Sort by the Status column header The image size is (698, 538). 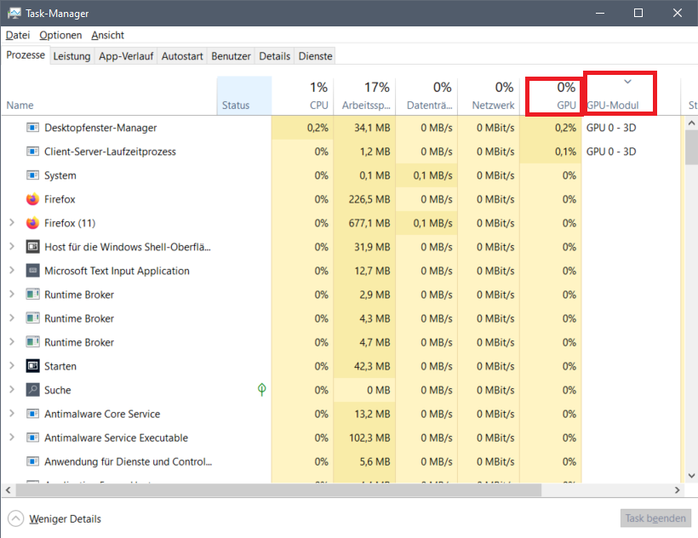click(x=244, y=95)
